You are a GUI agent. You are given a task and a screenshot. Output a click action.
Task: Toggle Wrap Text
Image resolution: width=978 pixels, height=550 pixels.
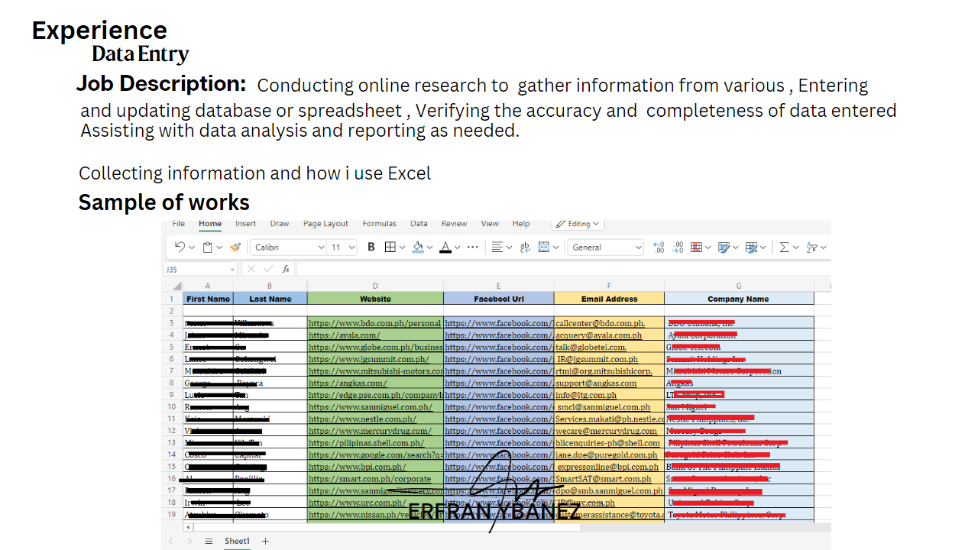coord(525,247)
